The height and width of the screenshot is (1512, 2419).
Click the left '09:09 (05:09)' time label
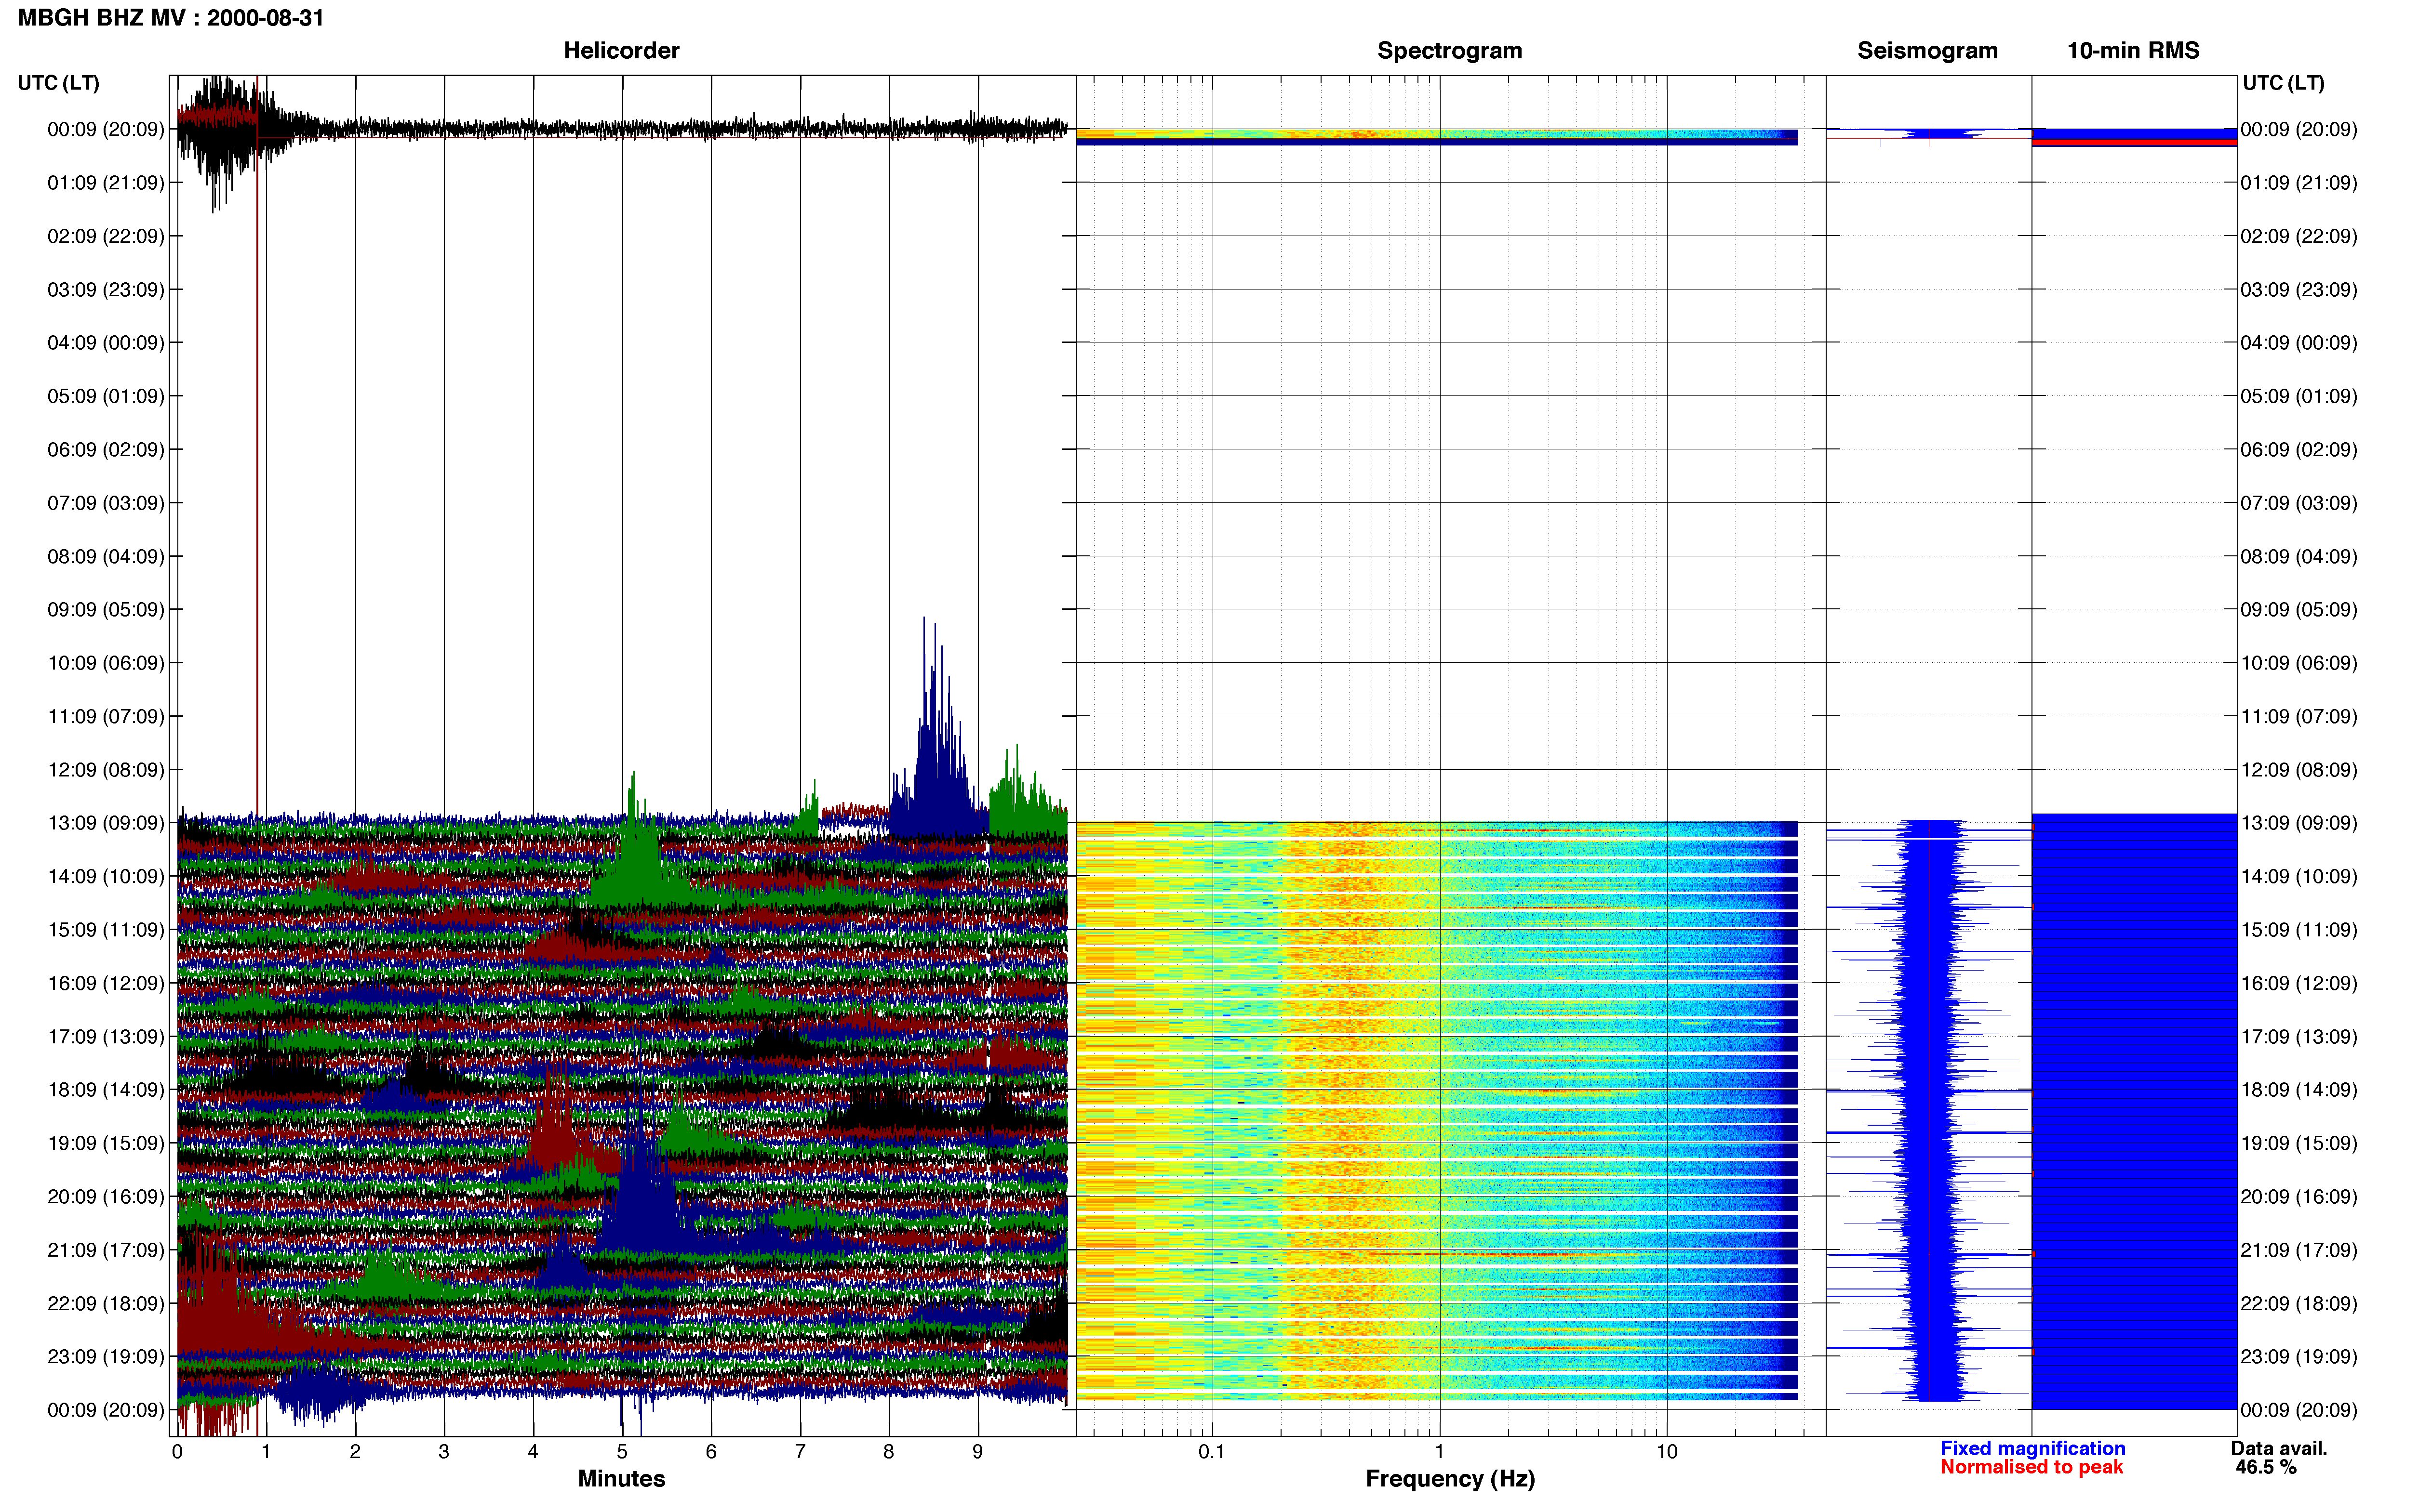106,610
